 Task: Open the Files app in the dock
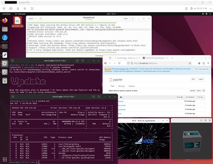click(x=5, y=29)
